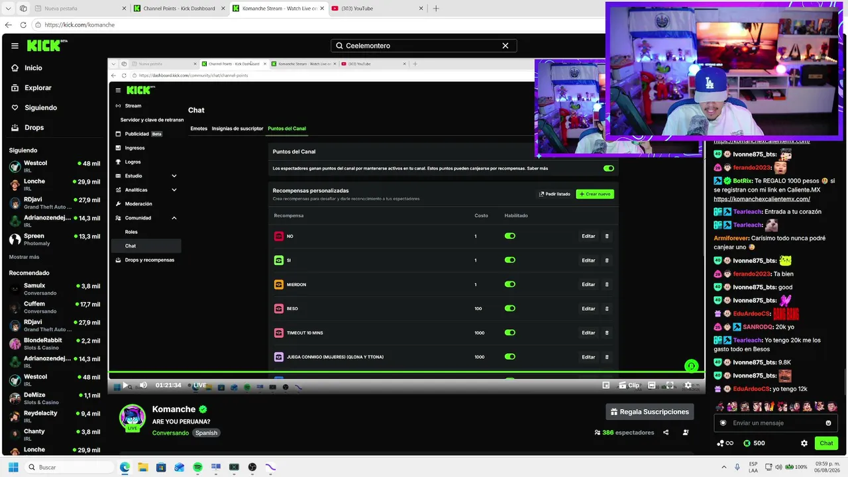Open Spreen channel in the sidebar
The image size is (848, 477).
click(x=54, y=239)
